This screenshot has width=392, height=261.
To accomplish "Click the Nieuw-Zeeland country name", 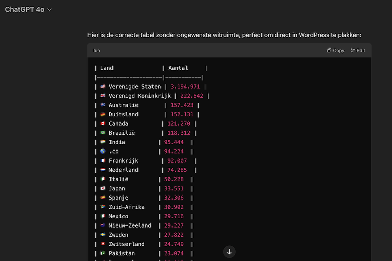I will pyautogui.click(x=130, y=226).
